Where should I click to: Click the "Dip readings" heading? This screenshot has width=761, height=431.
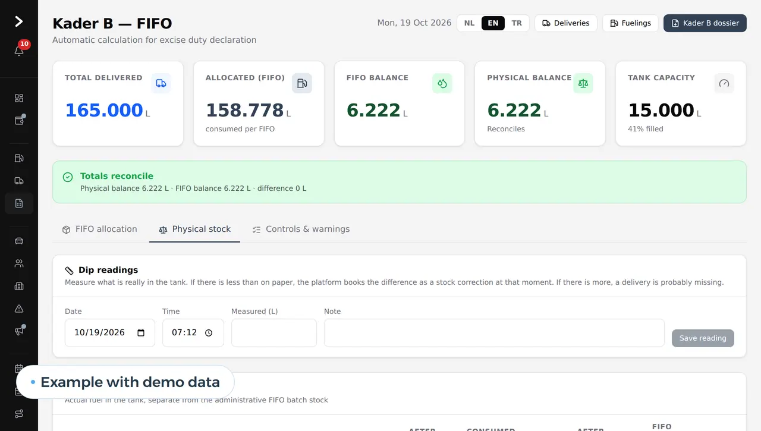point(108,270)
